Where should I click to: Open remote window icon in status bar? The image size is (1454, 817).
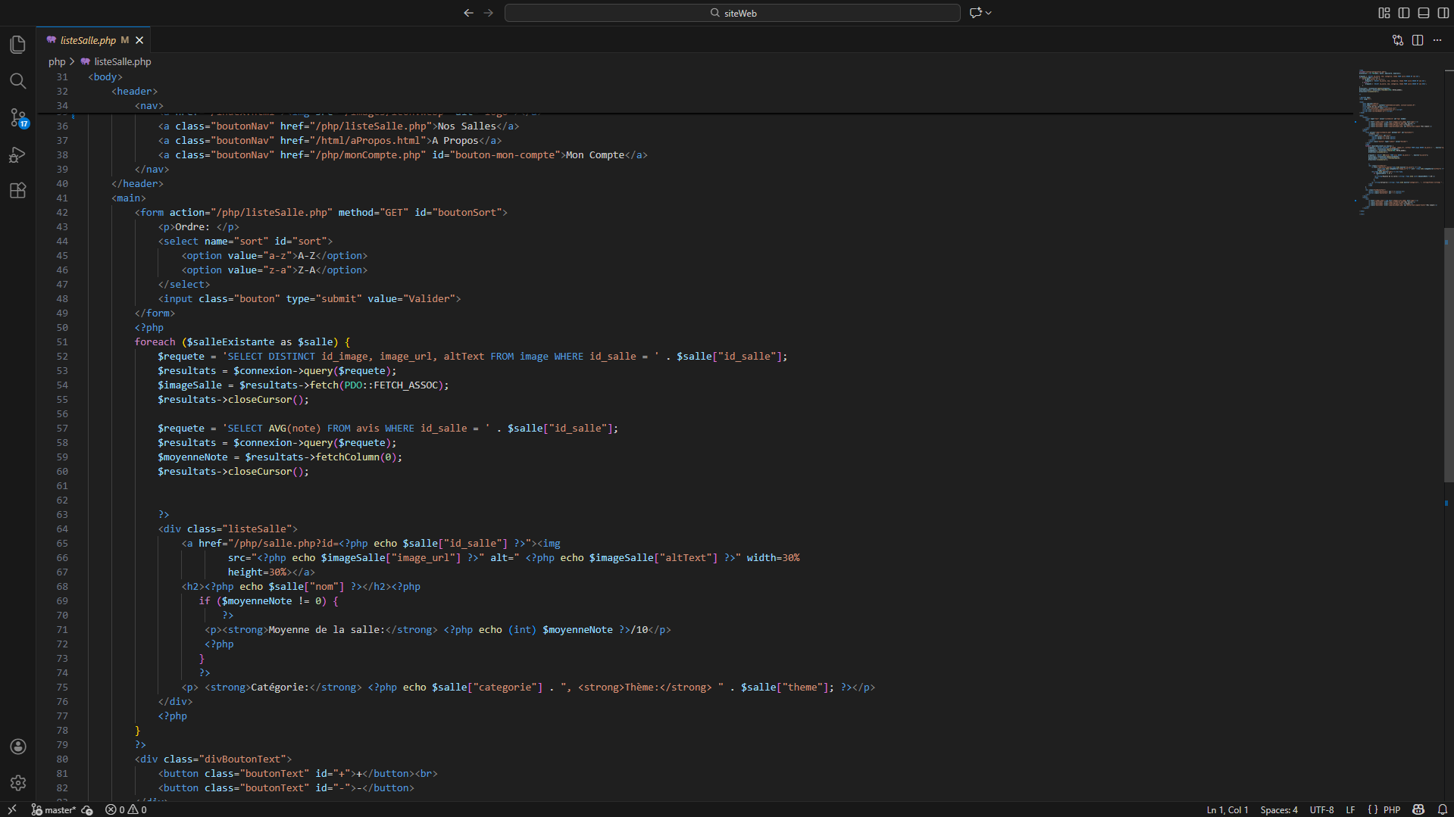click(12, 809)
